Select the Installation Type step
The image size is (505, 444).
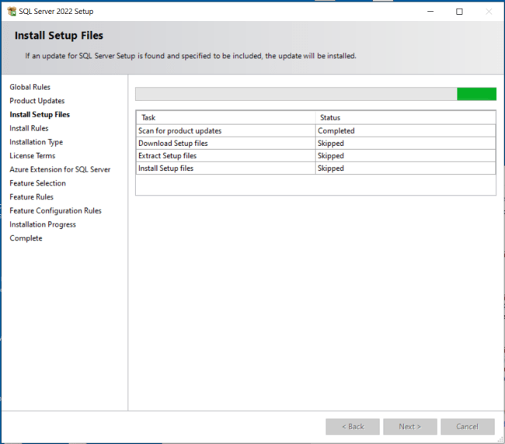click(x=36, y=142)
